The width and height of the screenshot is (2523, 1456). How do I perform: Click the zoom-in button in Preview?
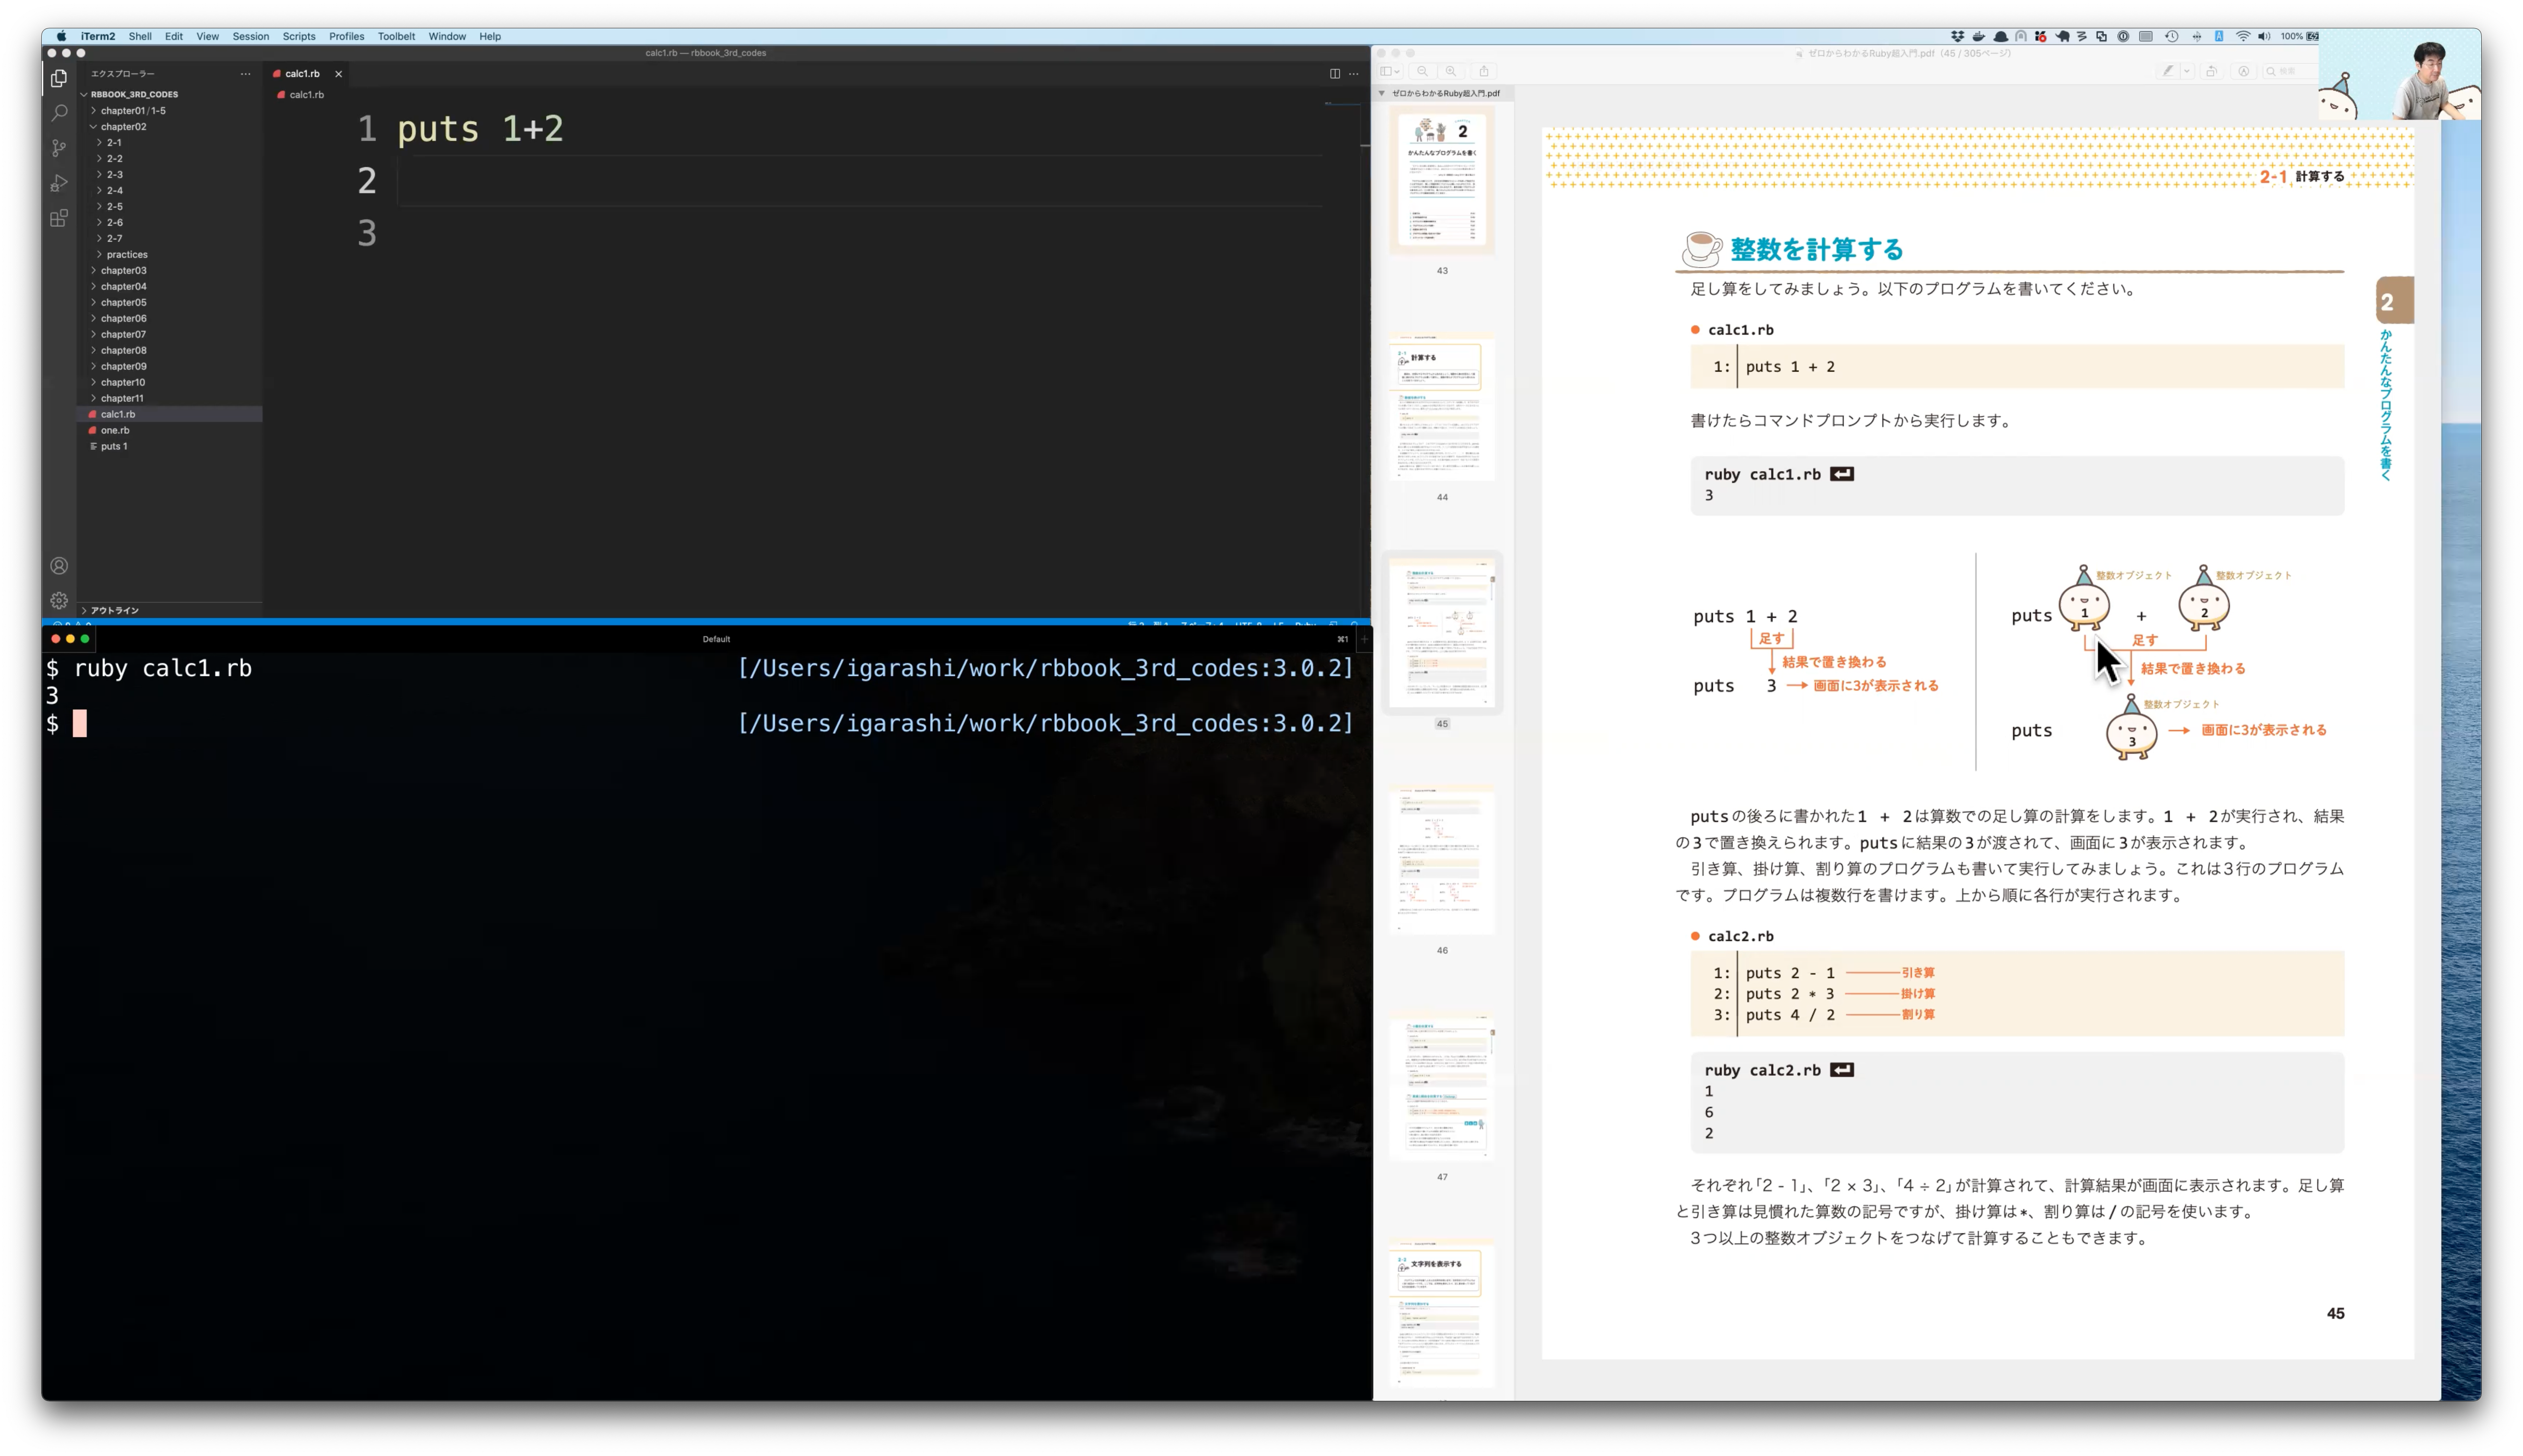[1452, 71]
